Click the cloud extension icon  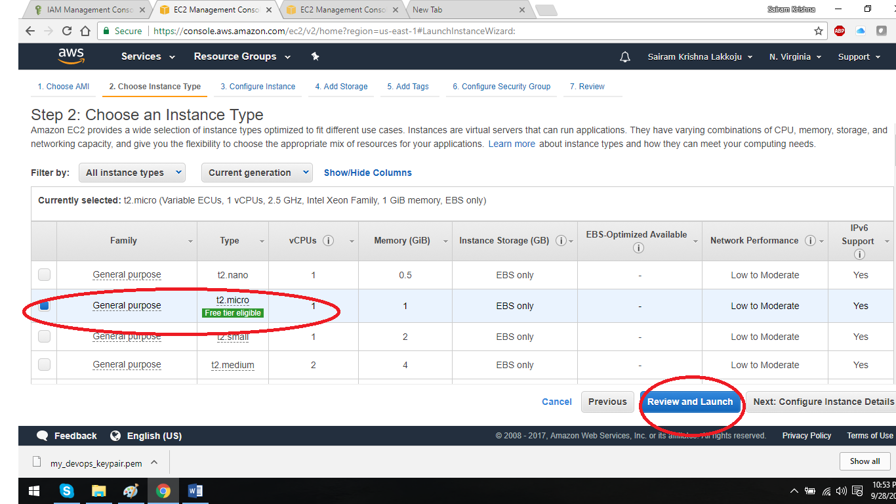[x=861, y=31]
